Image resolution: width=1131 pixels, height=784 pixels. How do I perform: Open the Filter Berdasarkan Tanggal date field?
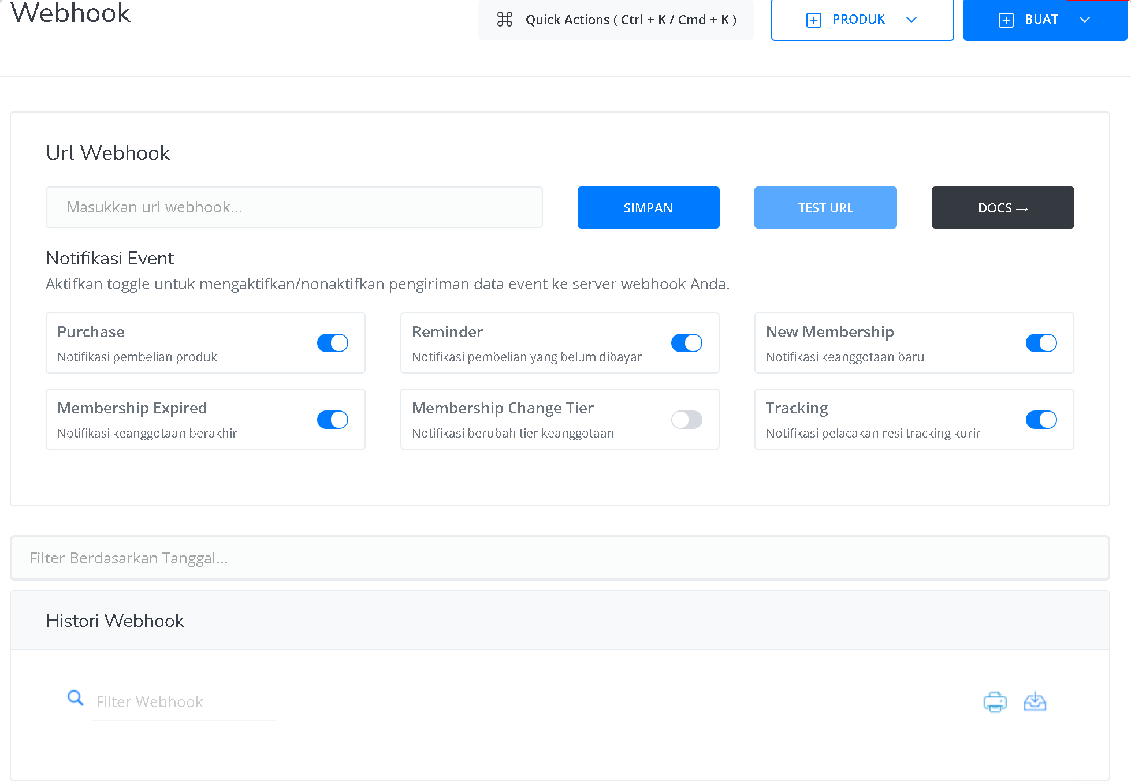(560, 558)
